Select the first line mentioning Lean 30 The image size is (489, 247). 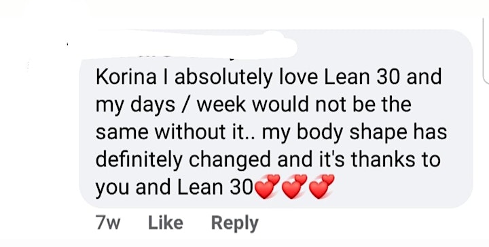point(268,77)
